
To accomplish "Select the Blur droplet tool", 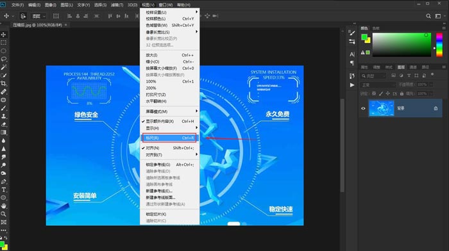I will point(3,141).
